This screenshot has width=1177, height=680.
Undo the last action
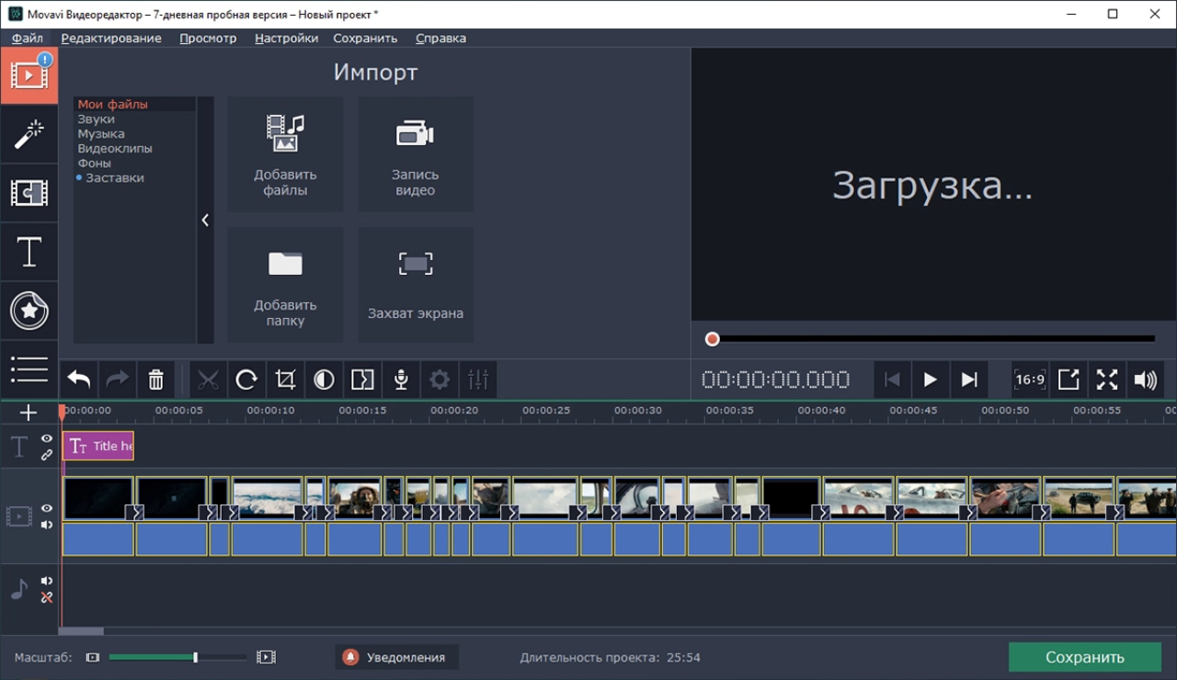(x=79, y=380)
